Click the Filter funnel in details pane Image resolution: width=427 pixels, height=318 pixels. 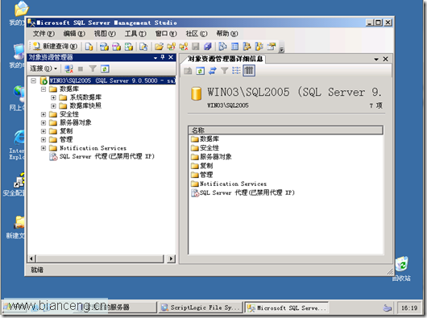[x=224, y=71]
